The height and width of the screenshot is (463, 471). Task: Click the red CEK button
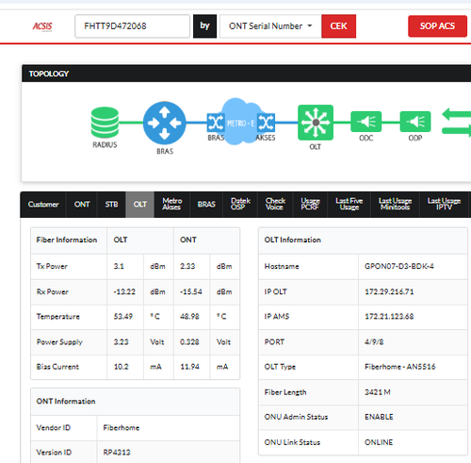(x=338, y=26)
